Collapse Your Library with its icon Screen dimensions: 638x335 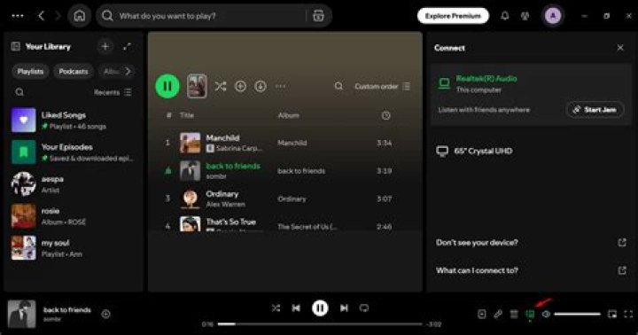tap(15, 46)
